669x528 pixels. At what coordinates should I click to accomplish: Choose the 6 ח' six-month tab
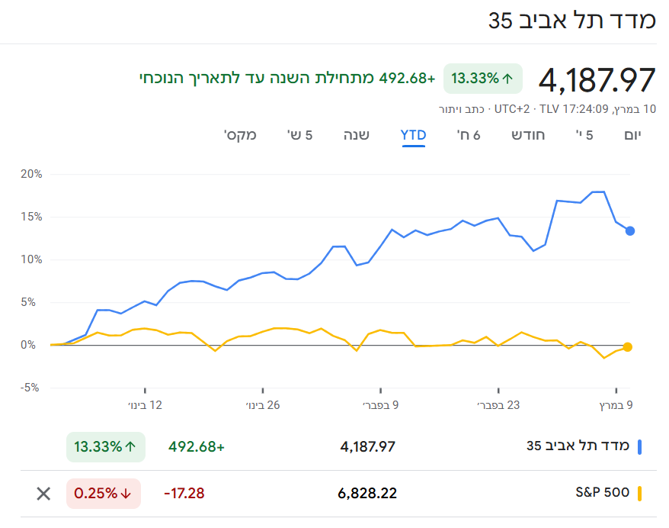click(x=469, y=136)
